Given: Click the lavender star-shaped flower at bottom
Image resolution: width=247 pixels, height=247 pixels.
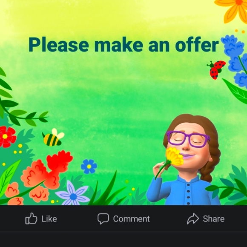Looking at the screenshot, I should (73, 194).
